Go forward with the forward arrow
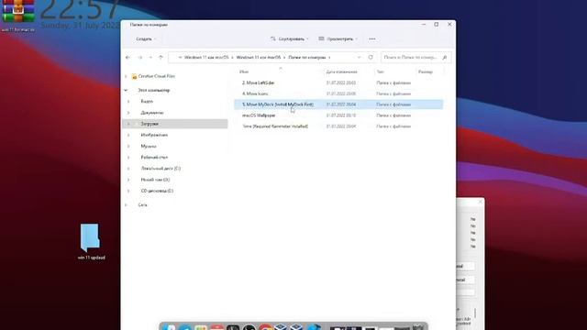The height and width of the screenshot is (330, 587). click(x=140, y=57)
